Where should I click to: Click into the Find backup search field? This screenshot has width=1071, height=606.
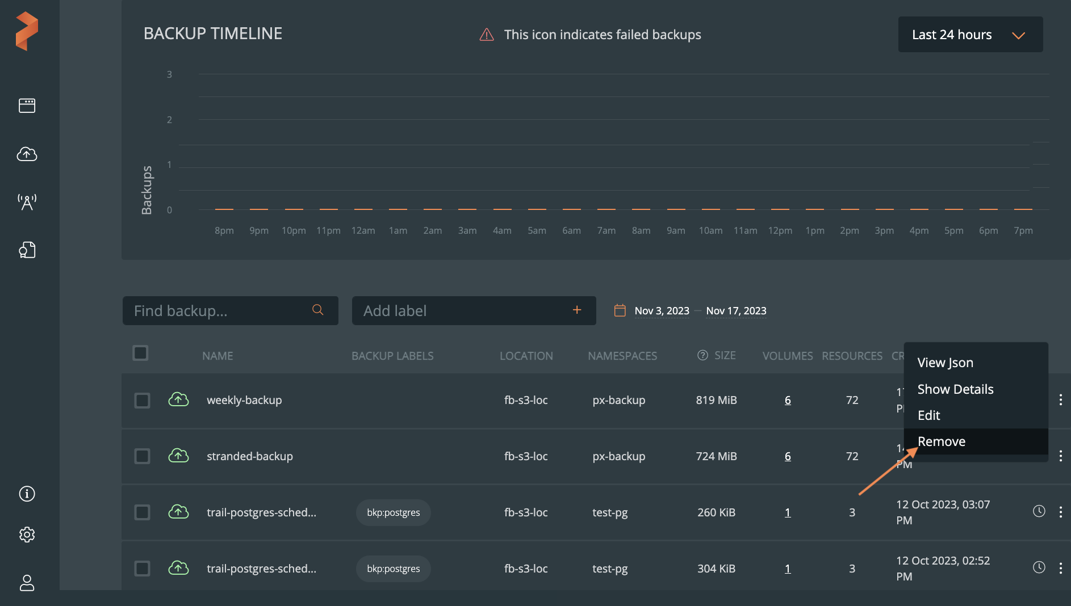point(219,311)
